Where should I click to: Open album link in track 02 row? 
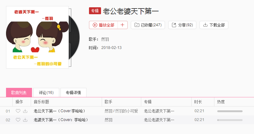tap(159, 120)
